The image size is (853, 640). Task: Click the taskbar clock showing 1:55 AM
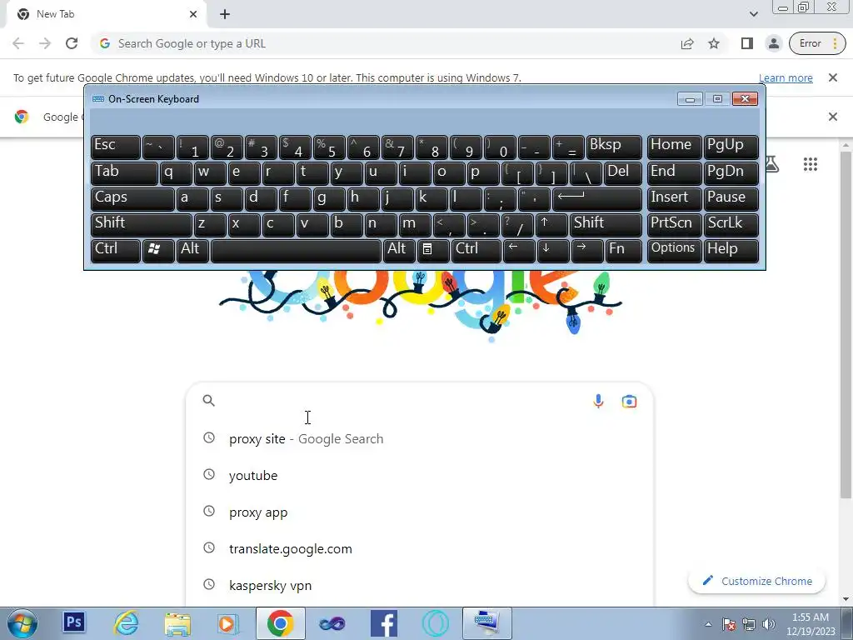[810, 623]
